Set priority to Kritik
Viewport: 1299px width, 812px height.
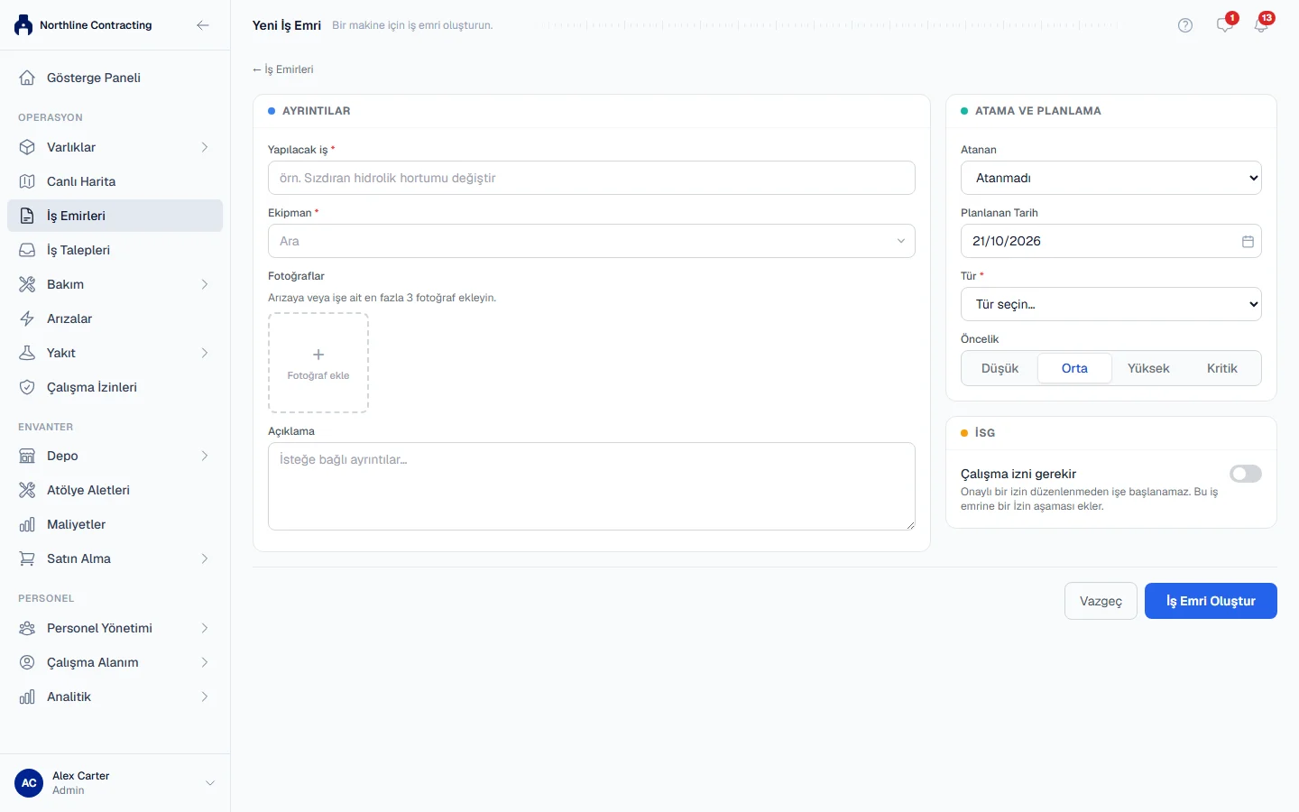[1222, 368]
